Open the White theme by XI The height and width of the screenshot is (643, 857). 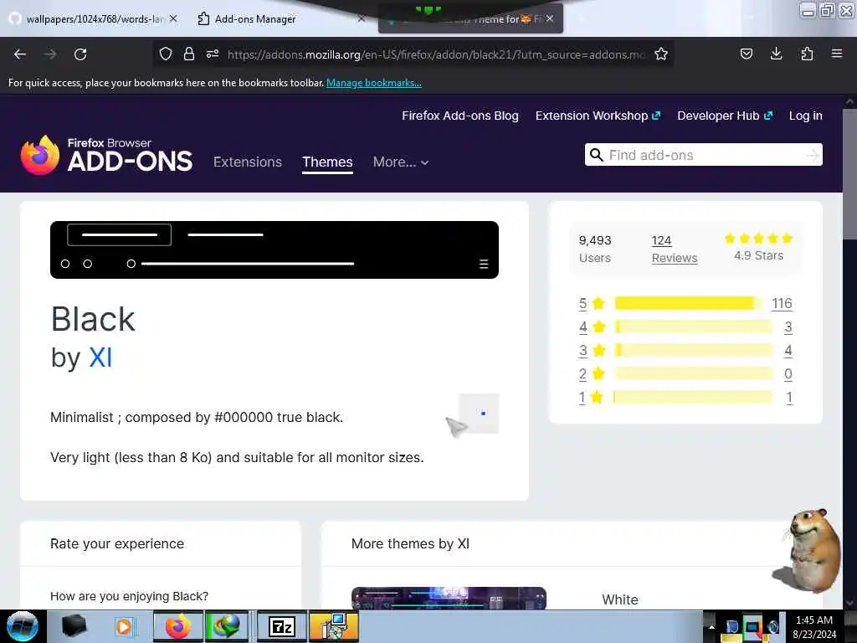pyautogui.click(x=620, y=599)
